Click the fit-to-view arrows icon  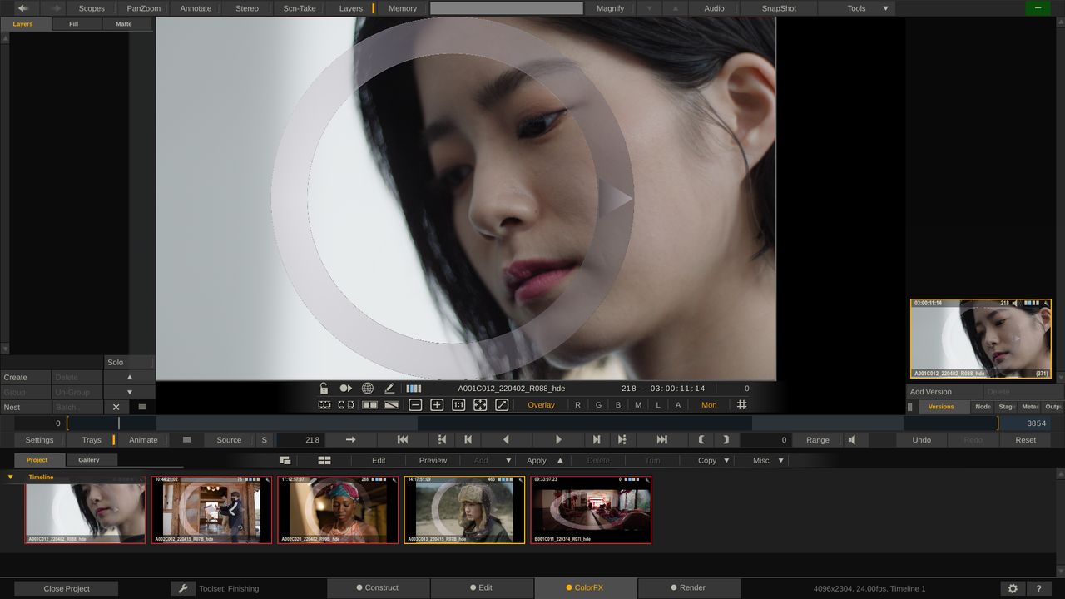click(480, 405)
